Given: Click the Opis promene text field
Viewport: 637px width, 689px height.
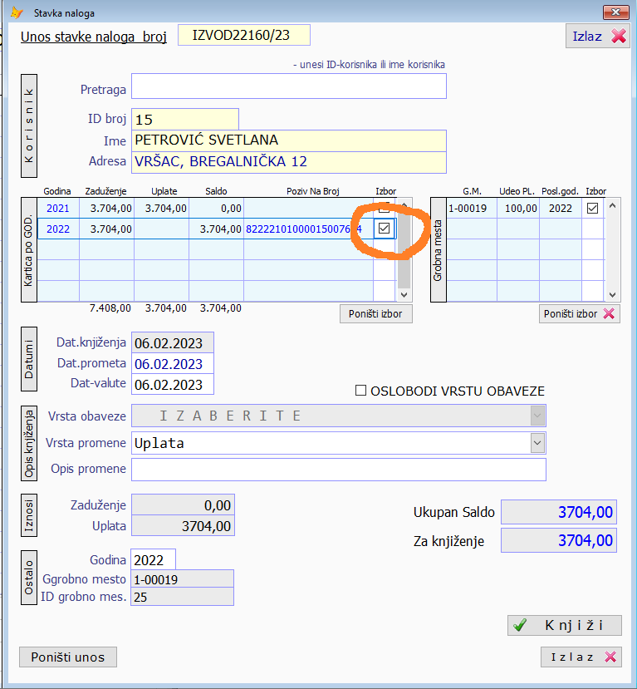Looking at the screenshot, I should [338, 470].
